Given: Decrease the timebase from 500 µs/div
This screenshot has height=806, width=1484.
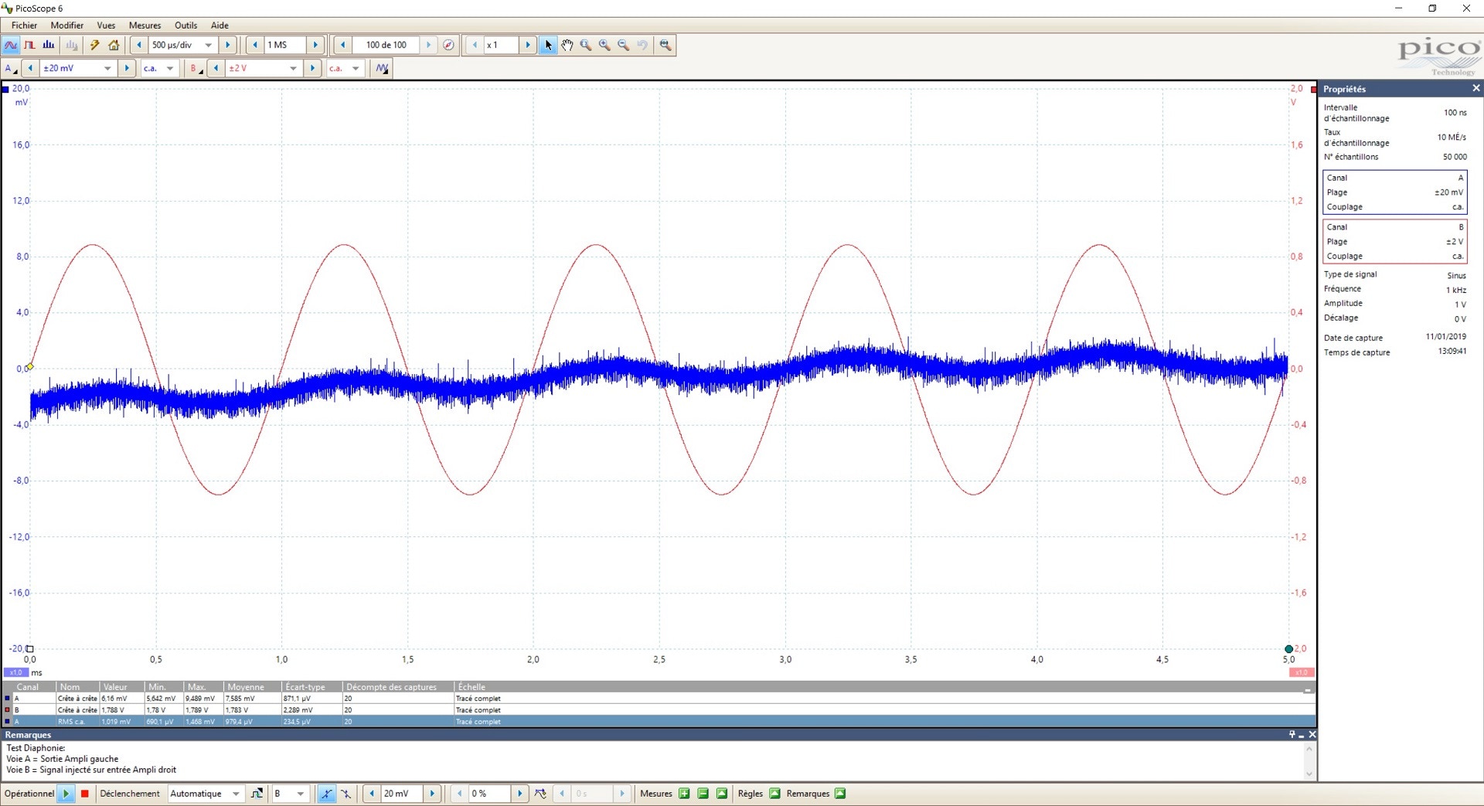Looking at the screenshot, I should point(139,45).
